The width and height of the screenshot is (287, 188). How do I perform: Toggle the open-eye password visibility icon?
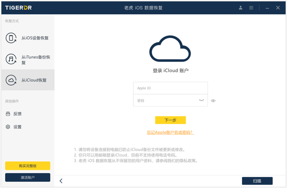[x=213, y=101]
